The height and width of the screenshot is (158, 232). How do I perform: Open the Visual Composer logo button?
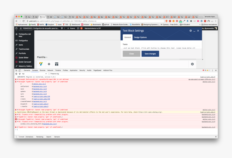(x=41, y=64)
